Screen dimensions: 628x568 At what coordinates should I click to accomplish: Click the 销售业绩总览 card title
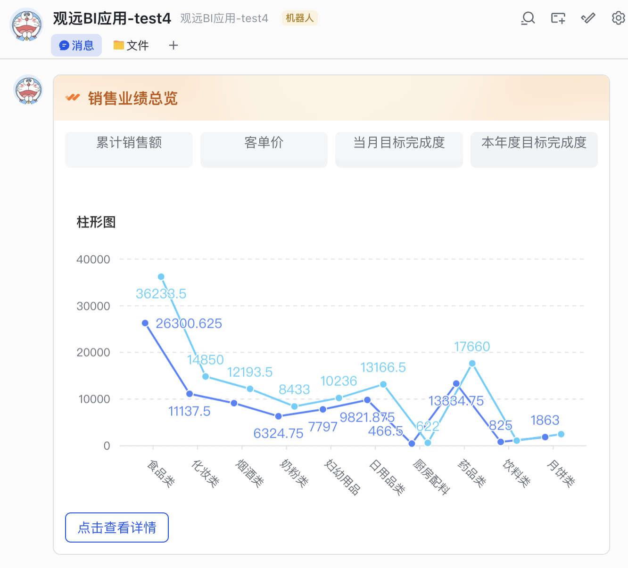(x=132, y=98)
